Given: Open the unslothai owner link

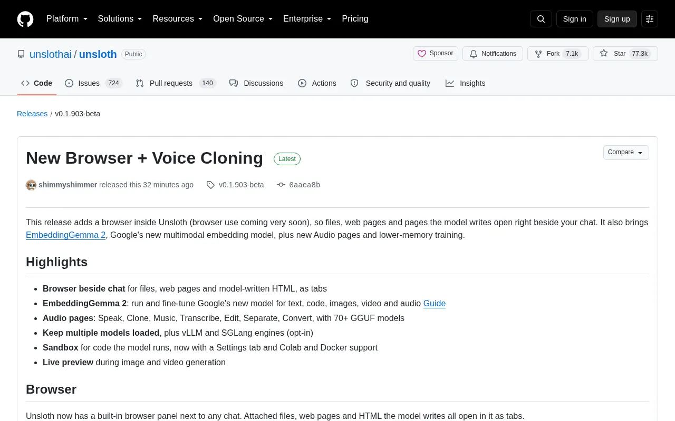Looking at the screenshot, I should coord(51,54).
